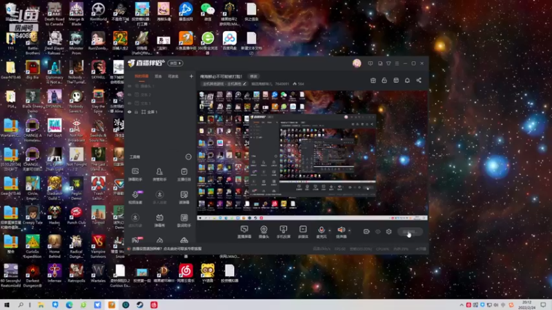Mute the microphone icon

[x=321, y=230]
